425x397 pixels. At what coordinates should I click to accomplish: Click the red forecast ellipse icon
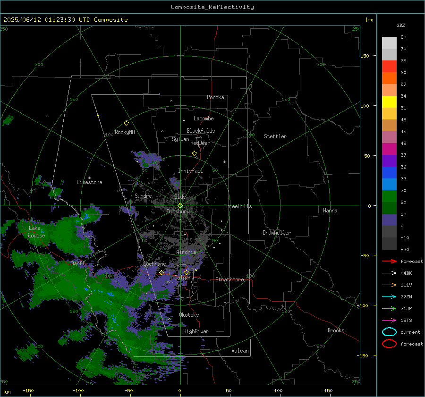click(x=389, y=344)
